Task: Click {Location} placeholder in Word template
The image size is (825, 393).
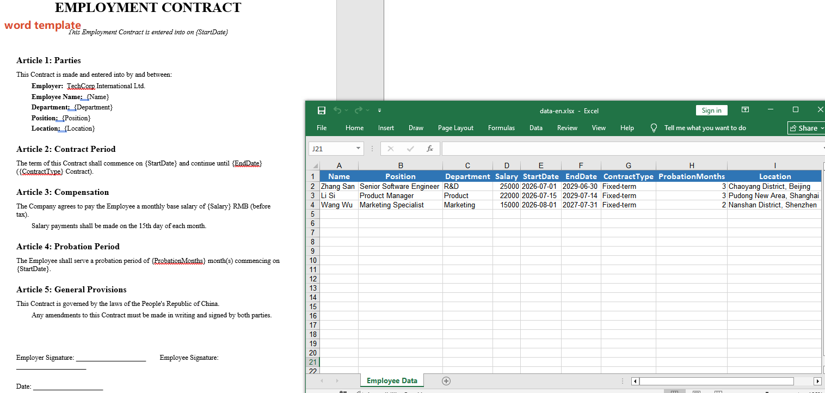Action: [x=80, y=128]
